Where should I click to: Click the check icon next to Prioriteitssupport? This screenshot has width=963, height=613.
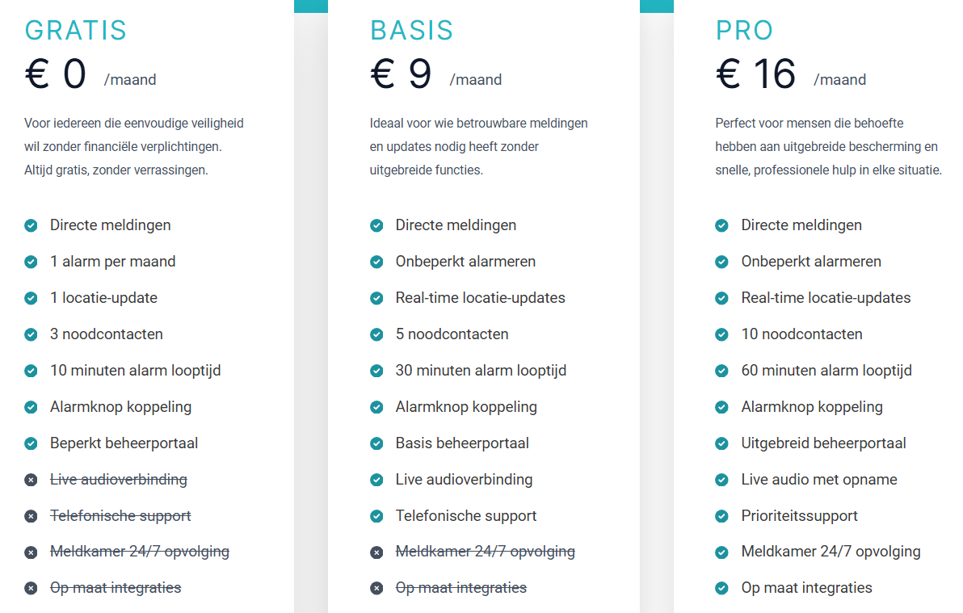point(722,516)
